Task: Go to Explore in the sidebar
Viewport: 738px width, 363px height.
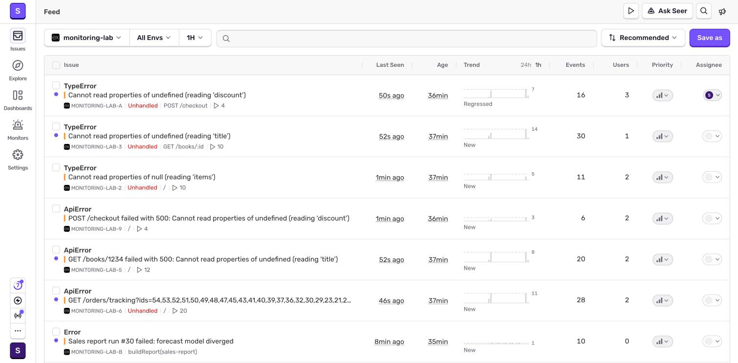Action: click(x=18, y=70)
